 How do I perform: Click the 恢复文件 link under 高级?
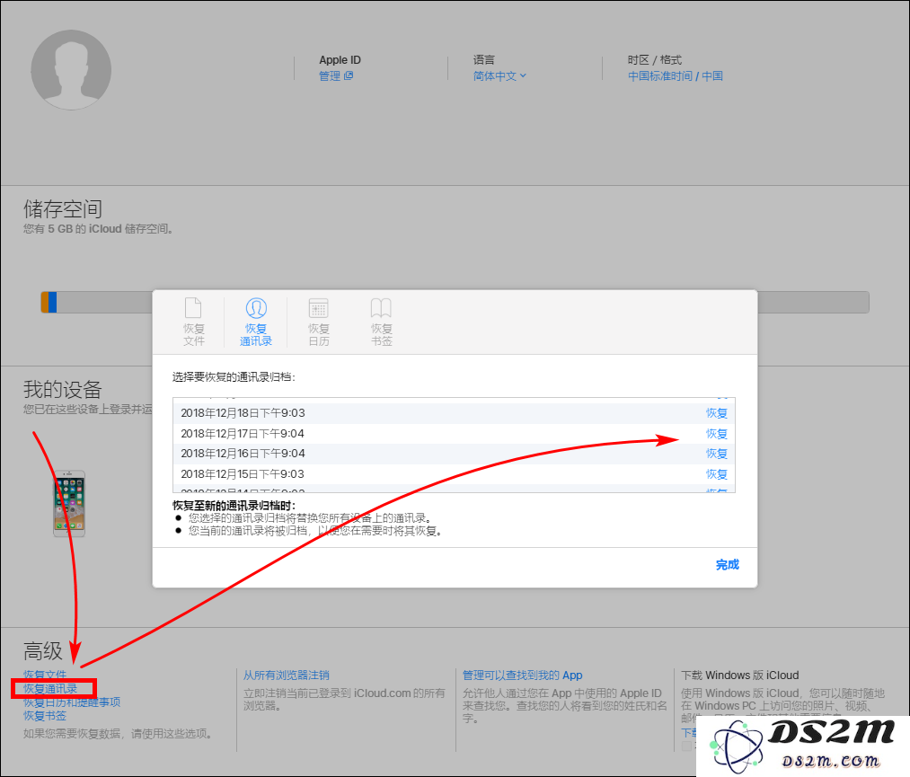click(x=45, y=675)
